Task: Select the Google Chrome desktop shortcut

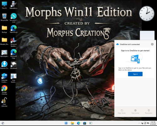Action: (4, 90)
